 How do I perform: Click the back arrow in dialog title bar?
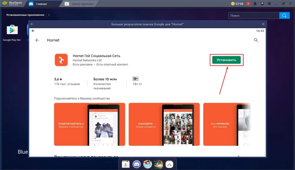(x=32, y=24)
